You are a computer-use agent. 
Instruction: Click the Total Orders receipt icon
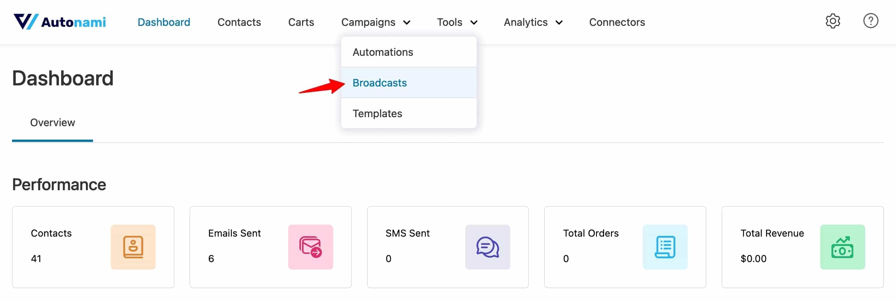[x=665, y=247]
